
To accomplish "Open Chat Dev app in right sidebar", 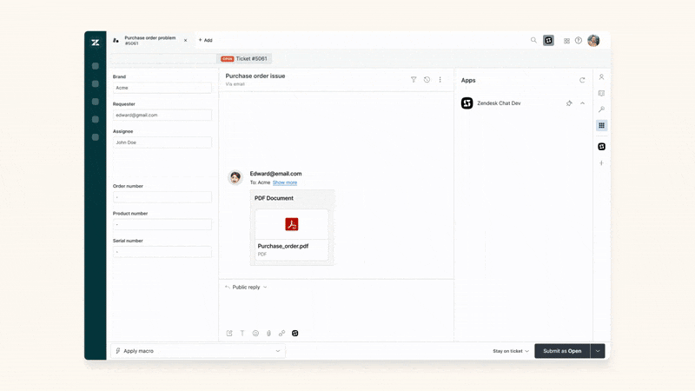I will pos(601,147).
